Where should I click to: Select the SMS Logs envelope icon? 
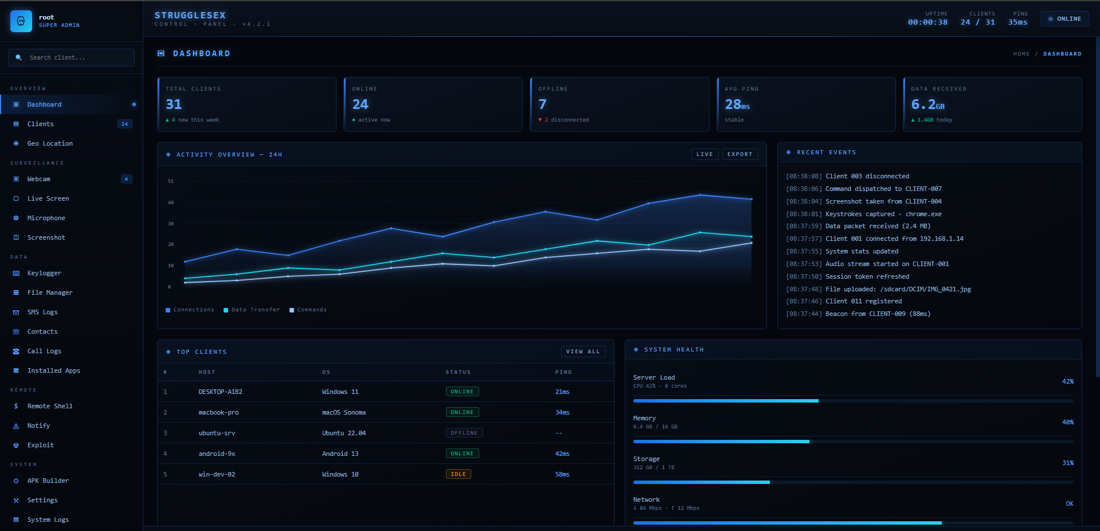[x=16, y=312]
